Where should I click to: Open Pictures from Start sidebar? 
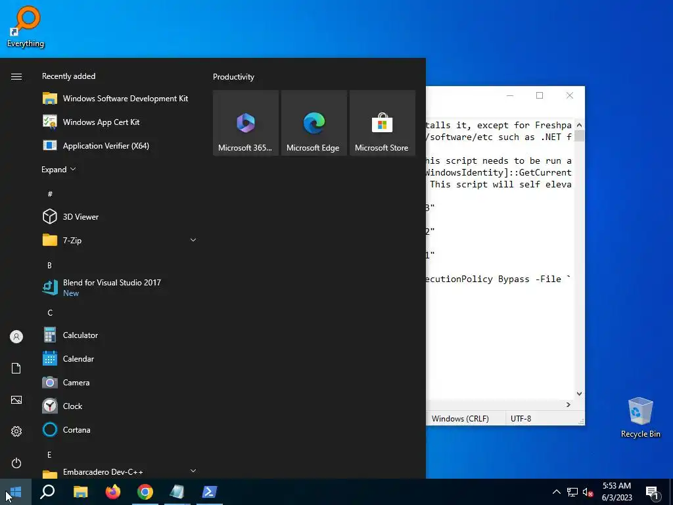[16, 400]
